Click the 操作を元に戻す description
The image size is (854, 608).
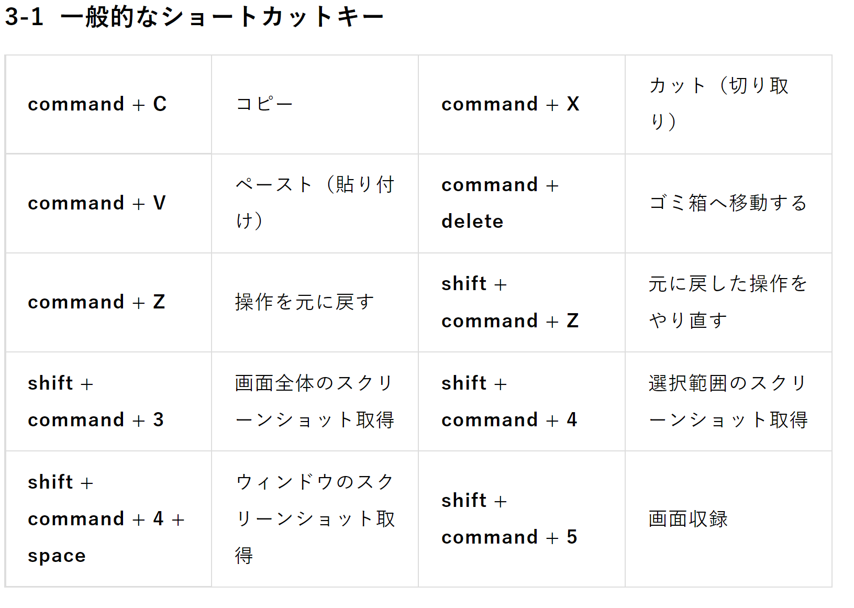305,302
